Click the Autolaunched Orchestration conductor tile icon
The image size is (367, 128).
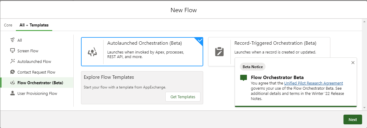(92, 52)
